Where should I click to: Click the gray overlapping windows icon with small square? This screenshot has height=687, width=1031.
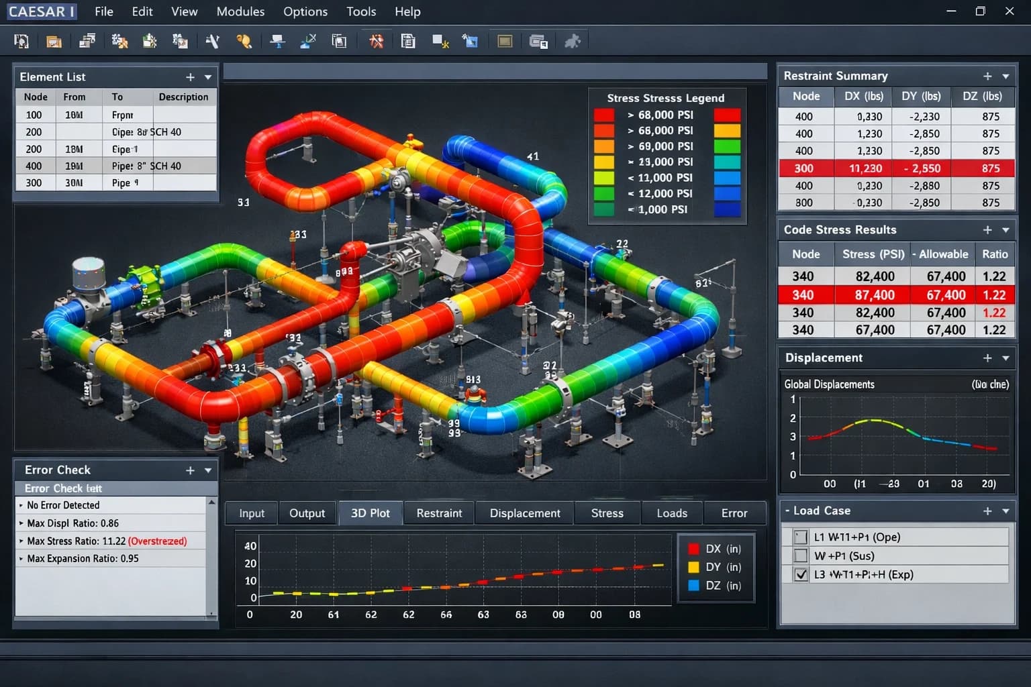pos(538,42)
